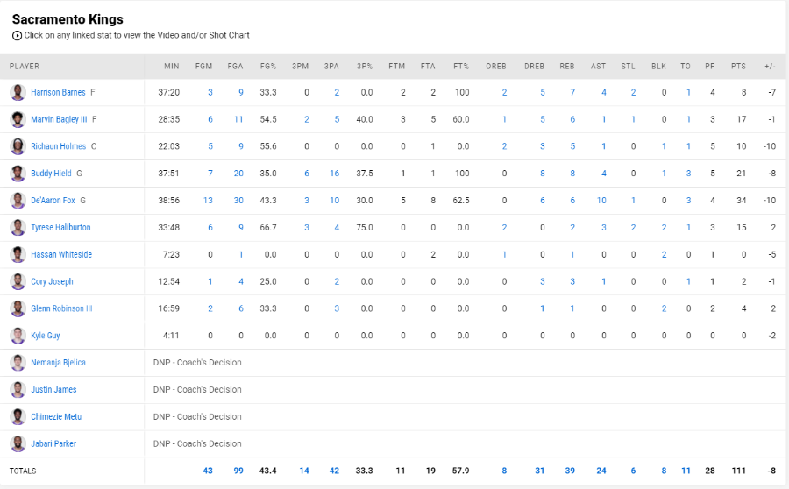Viewport: 789px width, 489px height.
Task: Open Jabari Parker headshot photo
Action: point(18,443)
